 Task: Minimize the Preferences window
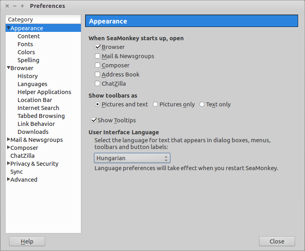point(15,6)
